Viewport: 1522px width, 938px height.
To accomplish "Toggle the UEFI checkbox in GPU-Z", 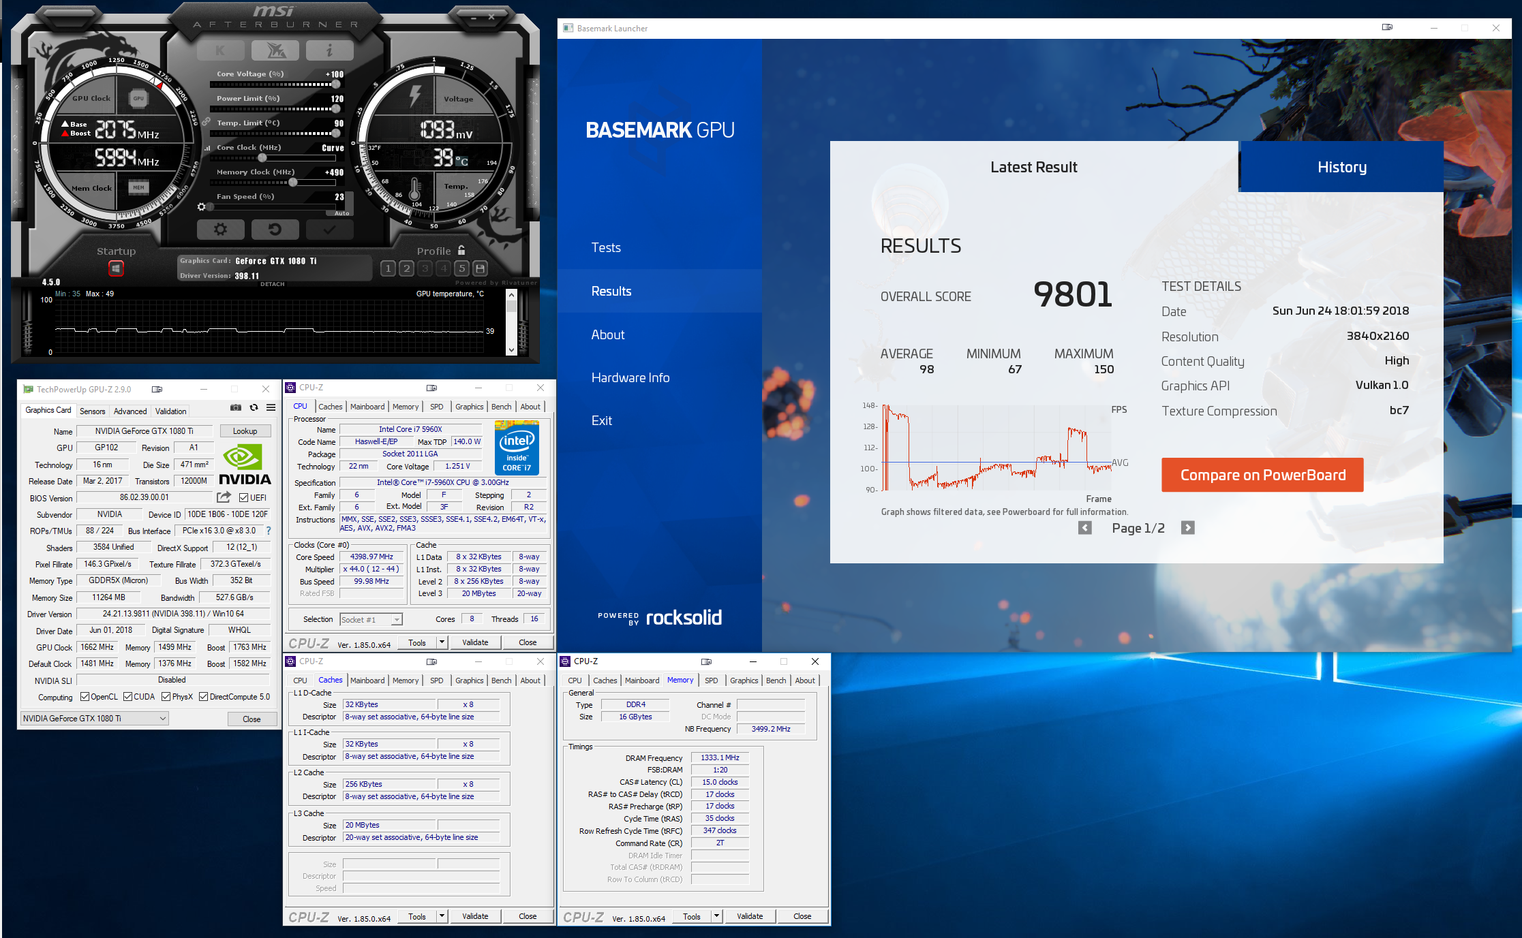I will point(244,498).
